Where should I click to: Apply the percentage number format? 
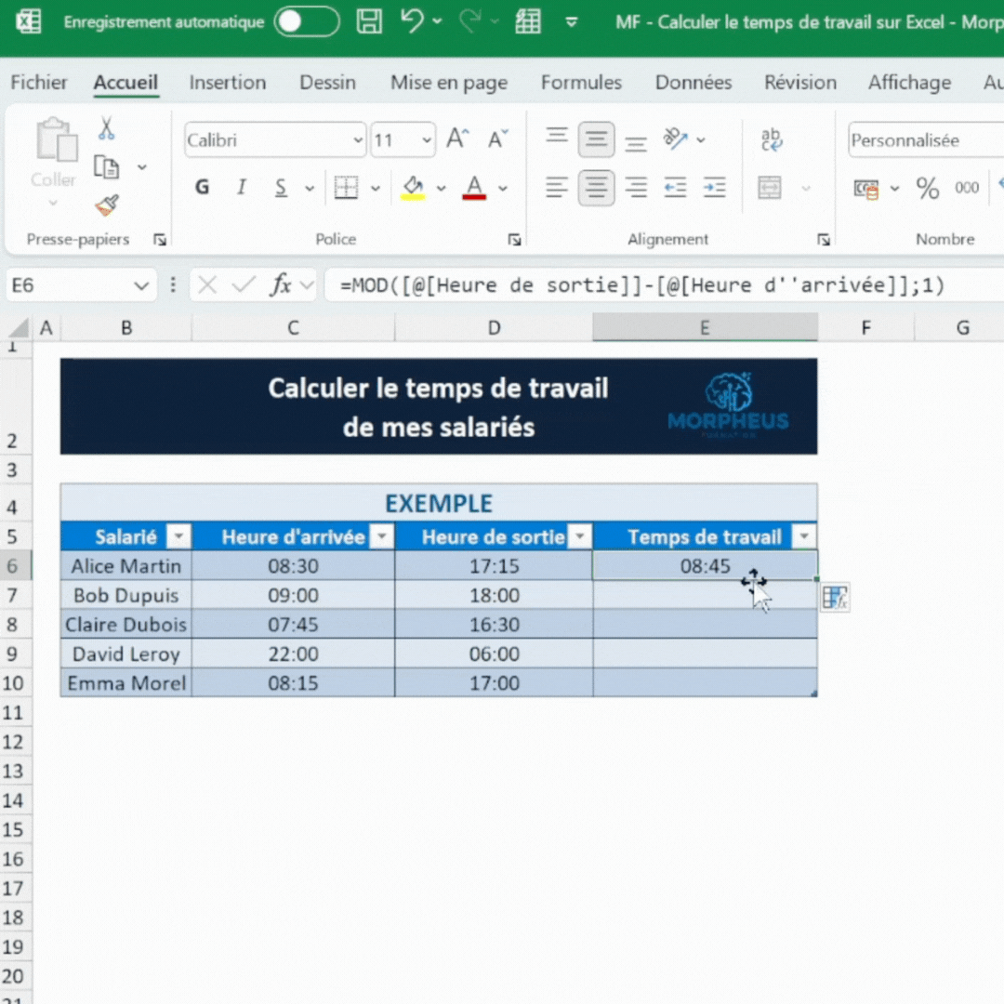coord(926,187)
